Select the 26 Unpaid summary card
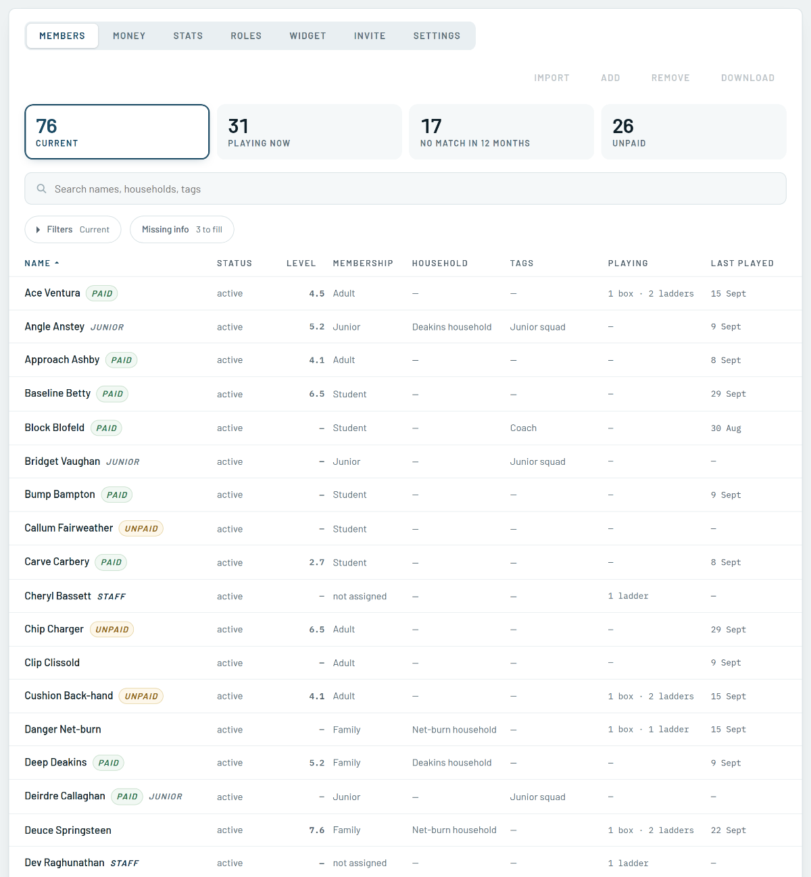This screenshot has height=877, width=811. pos(694,132)
